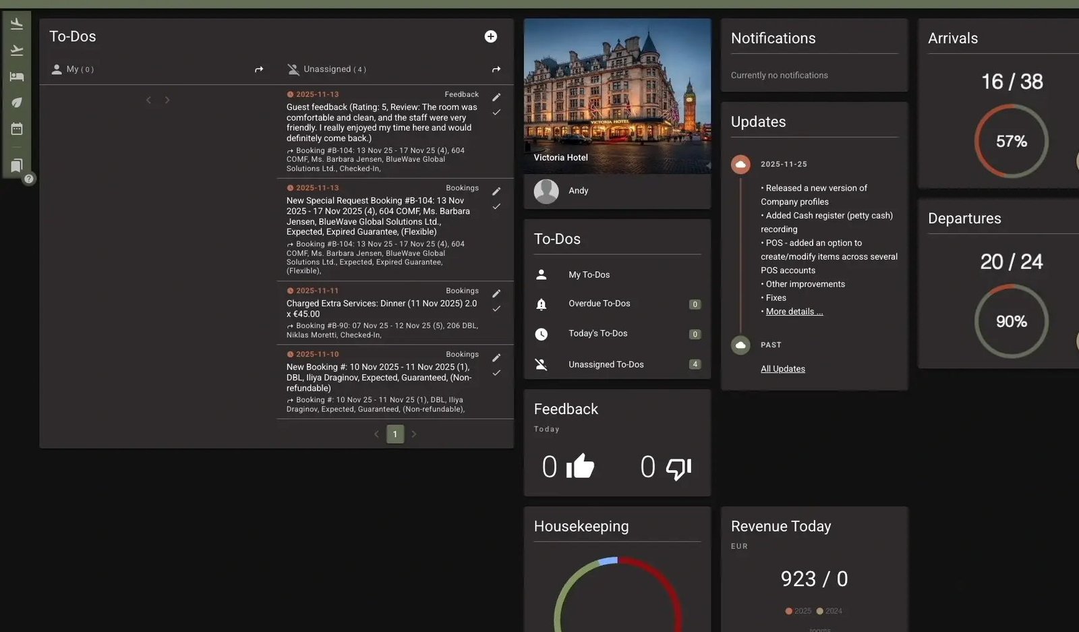Viewport: 1079px width, 632px height.
Task: Open Unassigned To-Dos entry
Action: [617, 364]
